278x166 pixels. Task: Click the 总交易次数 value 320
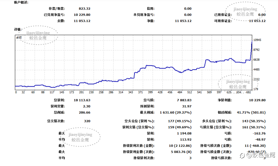[x=87, y=121]
